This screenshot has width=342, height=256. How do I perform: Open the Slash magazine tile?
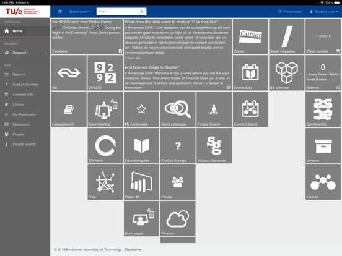287,36
